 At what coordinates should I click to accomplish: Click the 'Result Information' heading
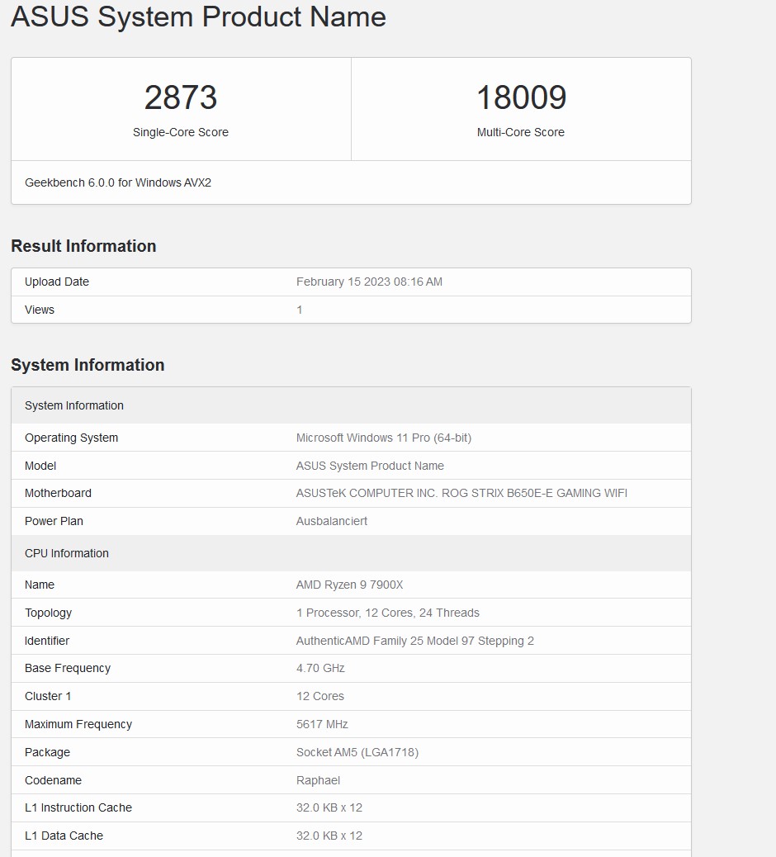click(x=83, y=246)
